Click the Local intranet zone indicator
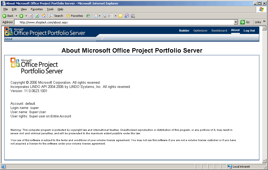268x170 pixels. tap(239, 167)
